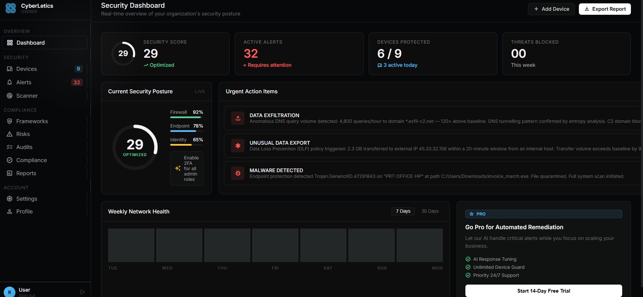Click the PRO star icon
The image size is (643, 297).
(471, 214)
